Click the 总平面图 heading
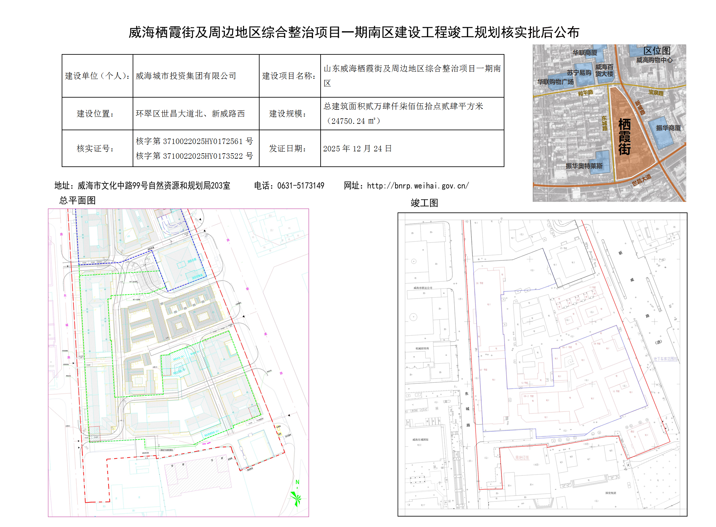This screenshot has width=716, height=527. click(x=77, y=201)
